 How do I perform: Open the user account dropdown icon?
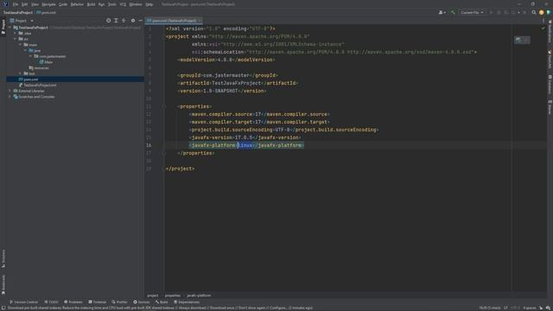click(442, 12)
